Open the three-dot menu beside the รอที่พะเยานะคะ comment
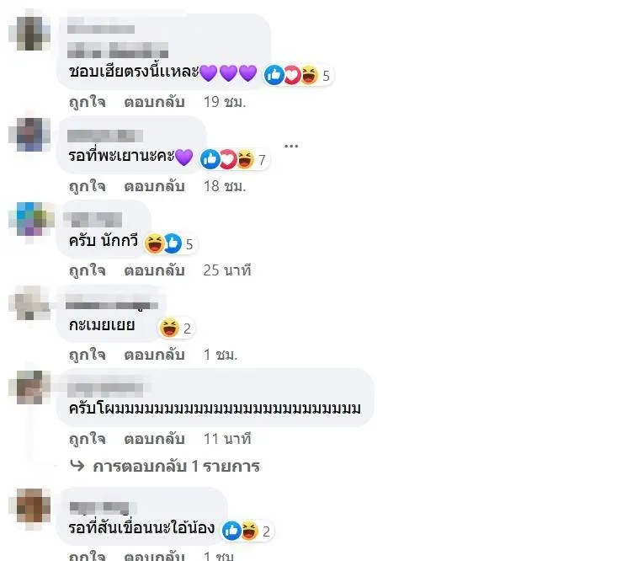This screenshot has height=561, width=622. [291, 146]
